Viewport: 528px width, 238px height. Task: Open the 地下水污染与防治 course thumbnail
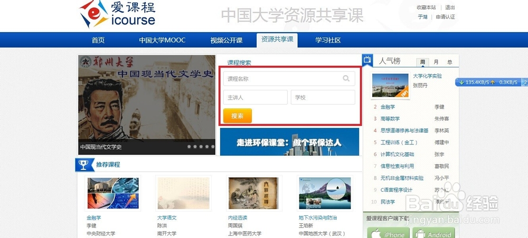pyautogui.click(x=325, y=193)
